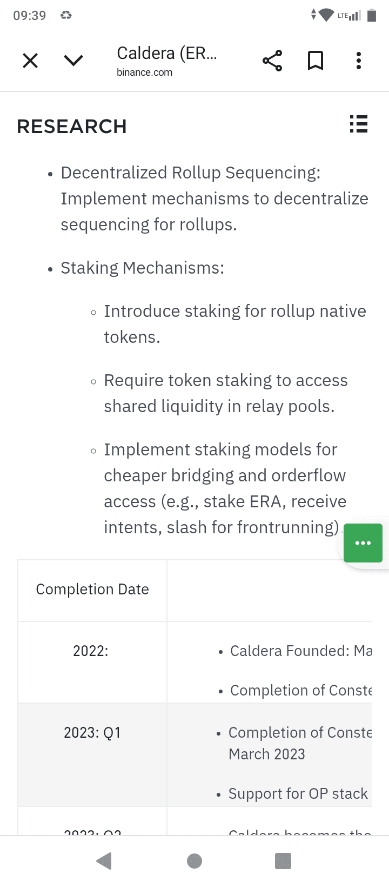
Task: Select the Completion Date column header
Action: 92,590
